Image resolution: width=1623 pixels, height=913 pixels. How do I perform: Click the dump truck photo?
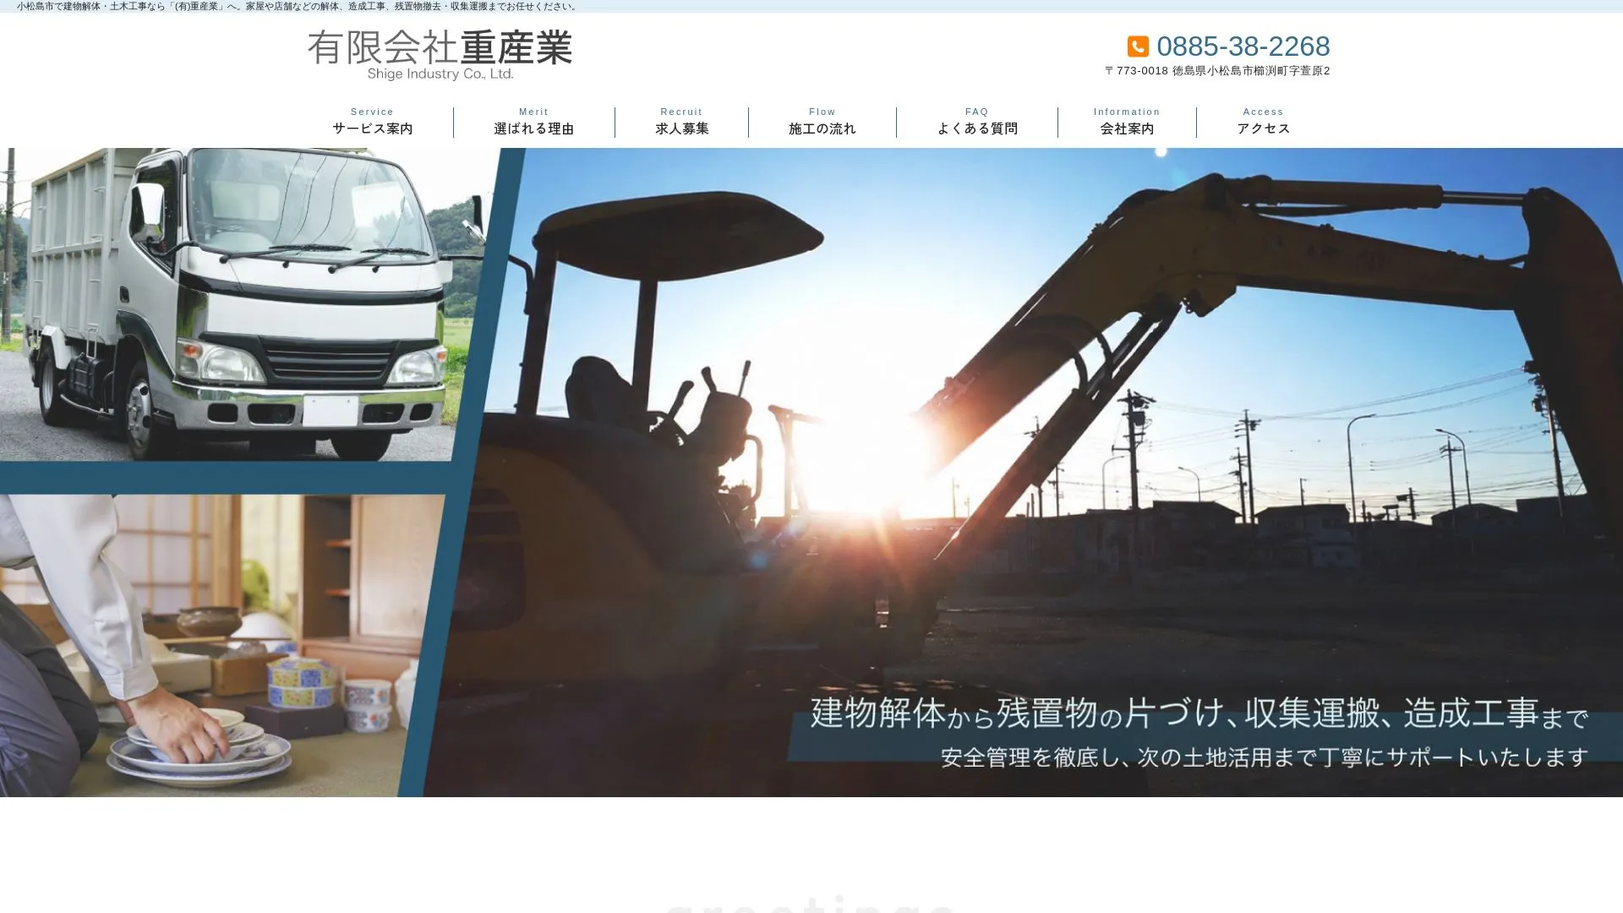click(x=237, y=304)
